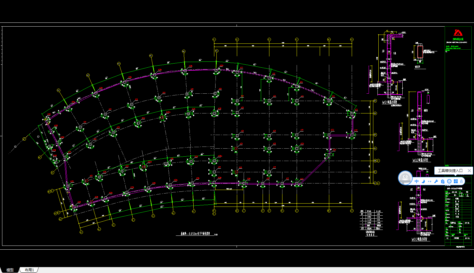Toggle the punctuation mode '。,' icon
The height and width of the screenshot is (273, 474).
pos(430,181)
